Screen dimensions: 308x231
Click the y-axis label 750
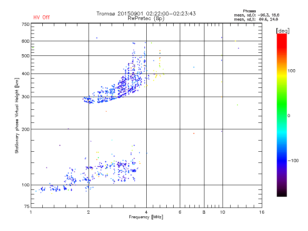point(25,25)
